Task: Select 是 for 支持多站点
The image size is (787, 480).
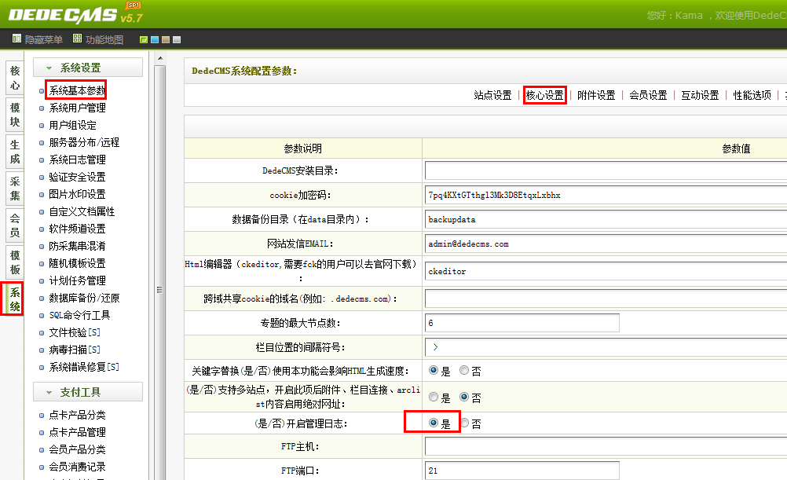Action: click(434, 398)
